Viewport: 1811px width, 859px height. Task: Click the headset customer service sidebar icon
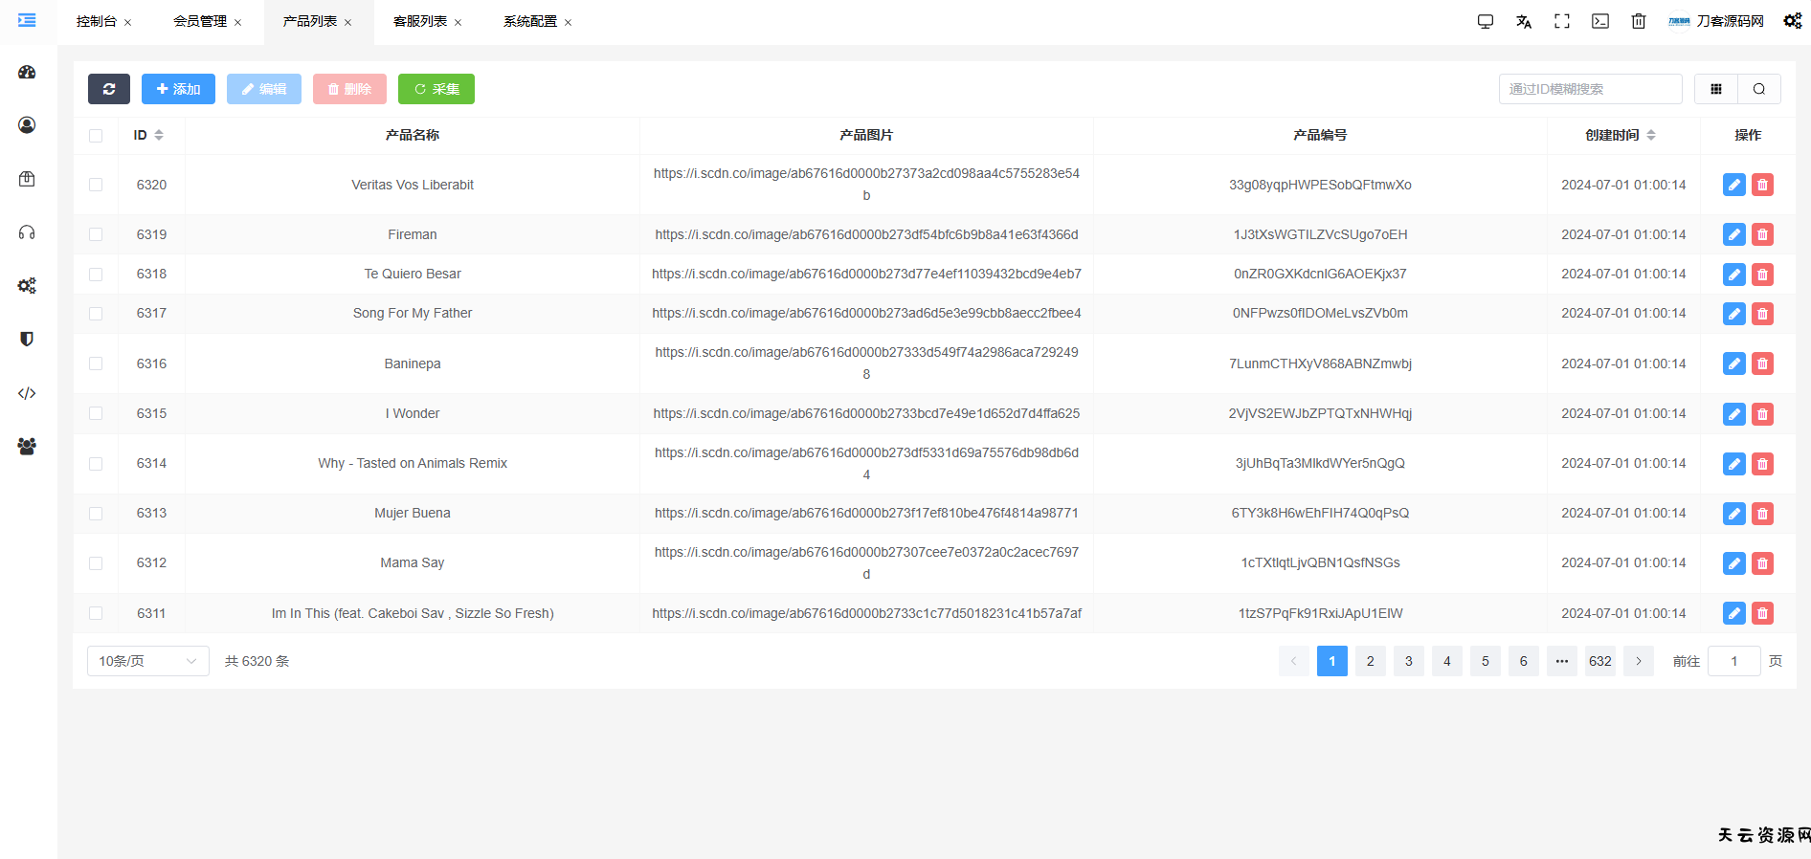(27, 232)
